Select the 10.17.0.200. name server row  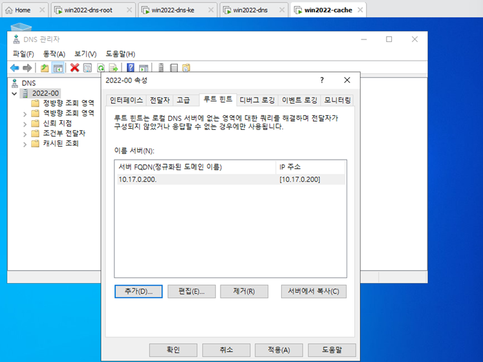click(231, 180)
